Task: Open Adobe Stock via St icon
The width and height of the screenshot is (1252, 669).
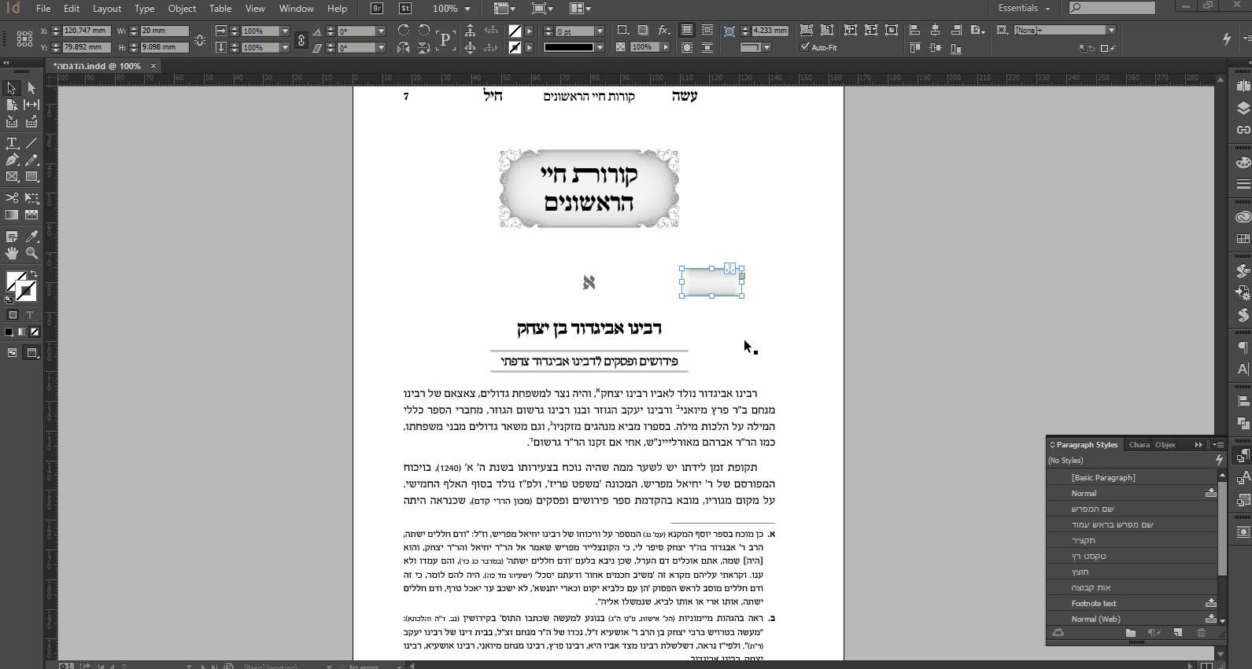Action: coord(405,9)
